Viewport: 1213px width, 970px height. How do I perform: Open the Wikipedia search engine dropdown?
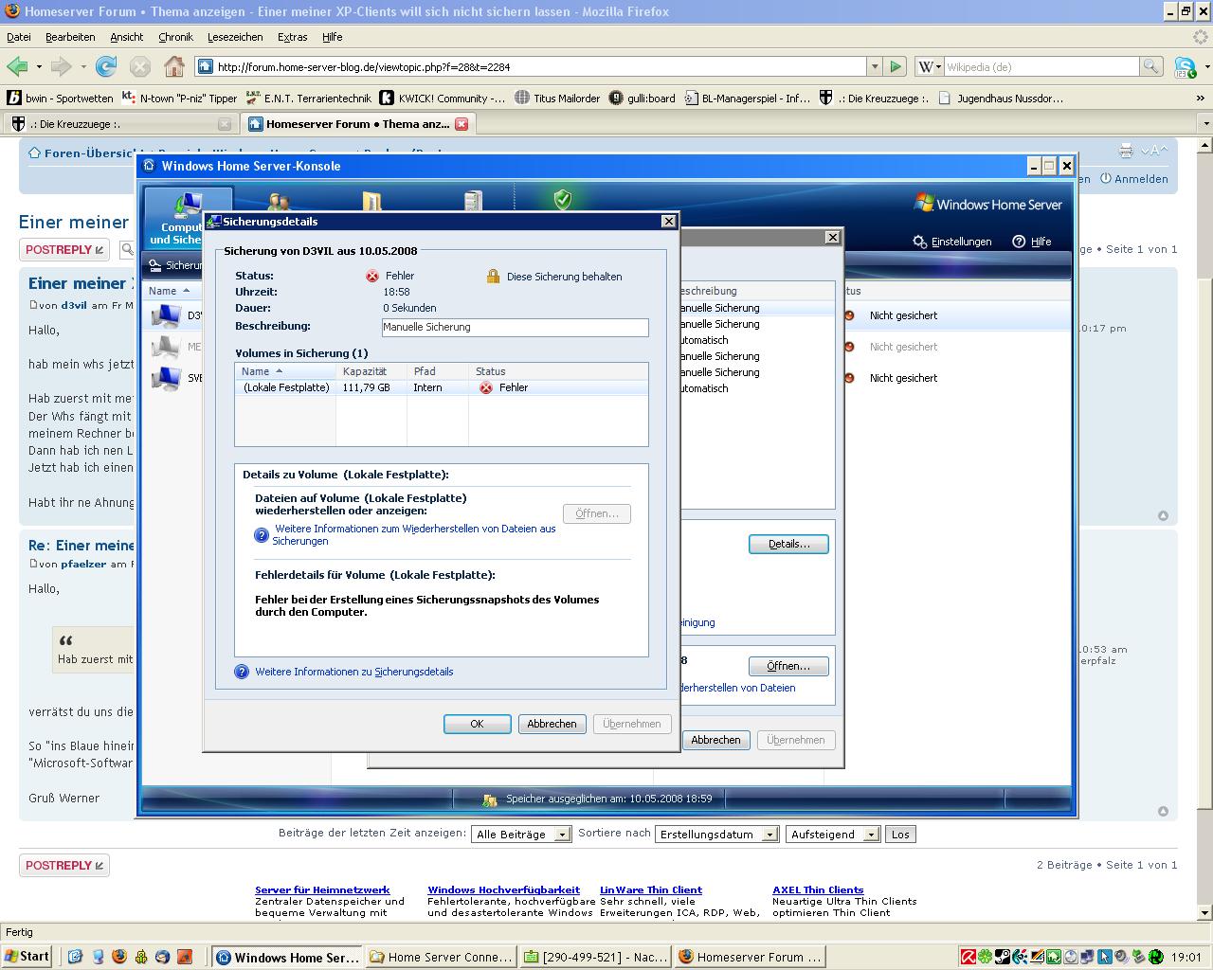point(929,66)
